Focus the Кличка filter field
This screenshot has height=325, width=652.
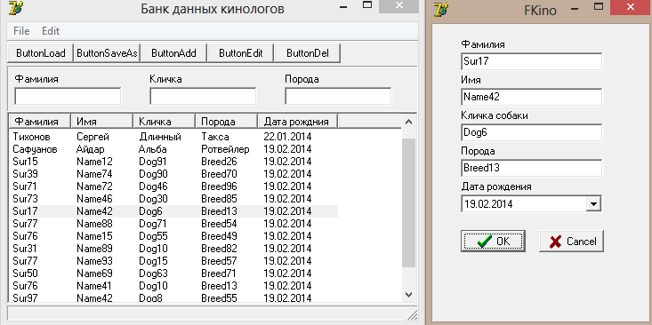tap(203, 96)
